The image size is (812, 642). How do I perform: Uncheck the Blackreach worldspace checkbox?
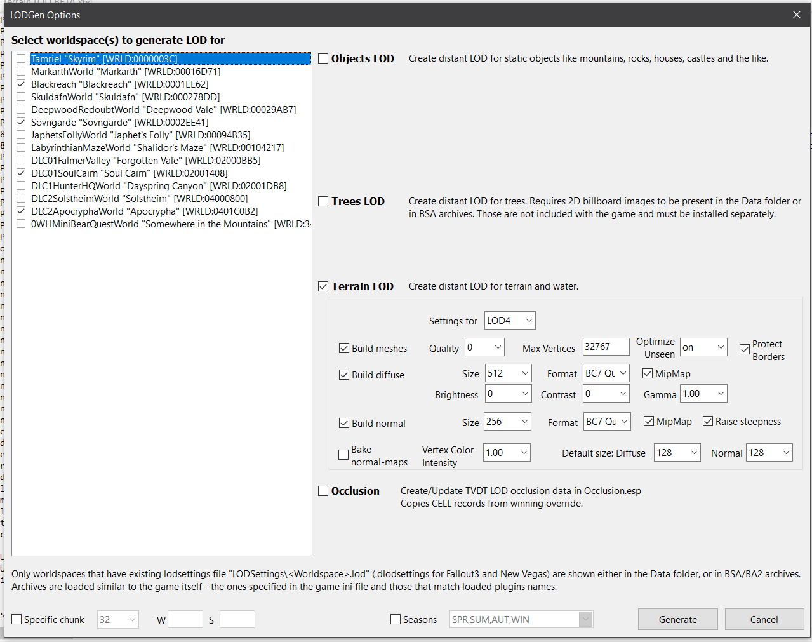coord(21,84)
